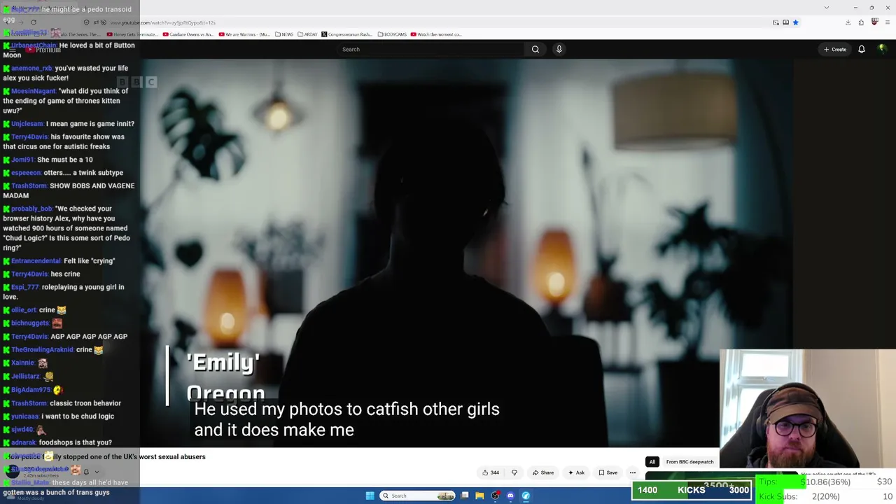
Task: Click the Create button
Action: coord(835,49)
